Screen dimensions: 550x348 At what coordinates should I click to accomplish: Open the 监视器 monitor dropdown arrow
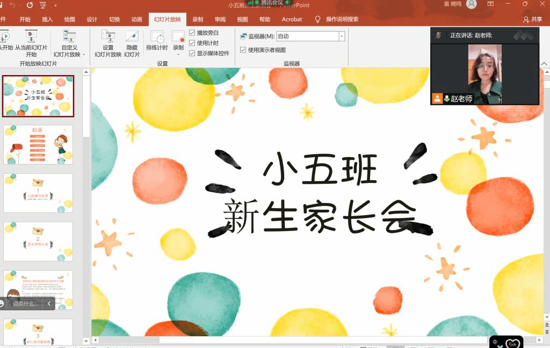[342, 36]
